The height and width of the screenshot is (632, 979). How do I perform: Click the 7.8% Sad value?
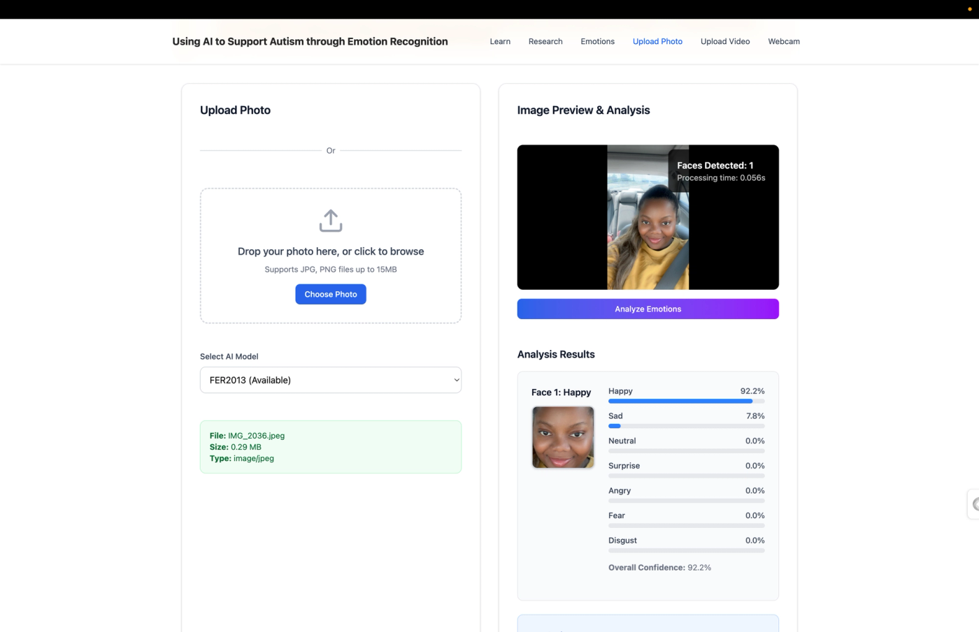click(755, 416)
